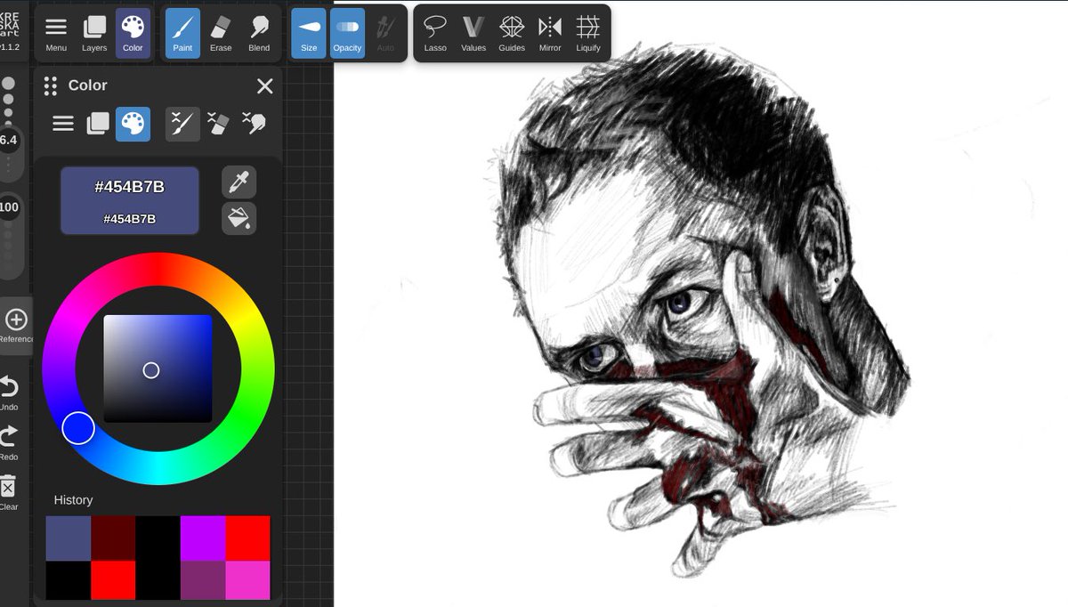Activate the Liquify tool
The width and height of the screenshot is (1068, 607).
click(x=588, y=33)
